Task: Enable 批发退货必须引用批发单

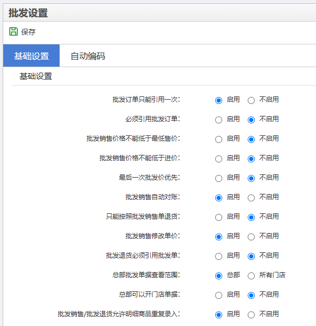Action: click(218, 256)
